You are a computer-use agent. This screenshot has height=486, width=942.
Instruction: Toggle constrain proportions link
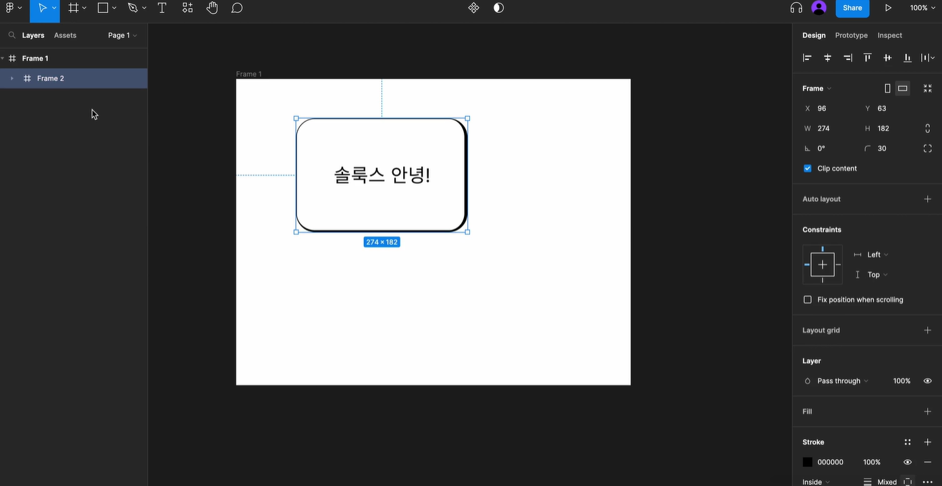click(x=928, y=128)
